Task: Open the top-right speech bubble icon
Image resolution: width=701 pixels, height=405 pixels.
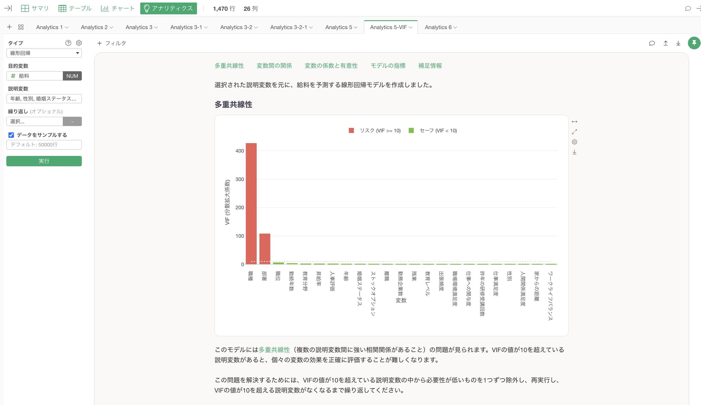Action: pyautogui.click(x=688, y=8)
